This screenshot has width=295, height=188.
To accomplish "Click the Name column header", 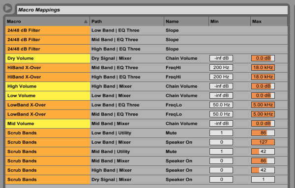I will tap(186, 22).
